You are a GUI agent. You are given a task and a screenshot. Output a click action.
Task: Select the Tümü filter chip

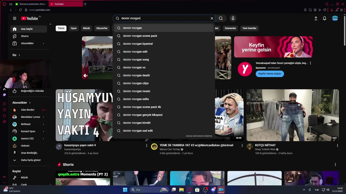(x=61, y=28)
